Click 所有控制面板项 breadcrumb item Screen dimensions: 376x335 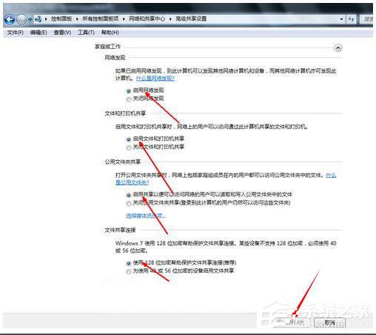click(x=100, y=19)
